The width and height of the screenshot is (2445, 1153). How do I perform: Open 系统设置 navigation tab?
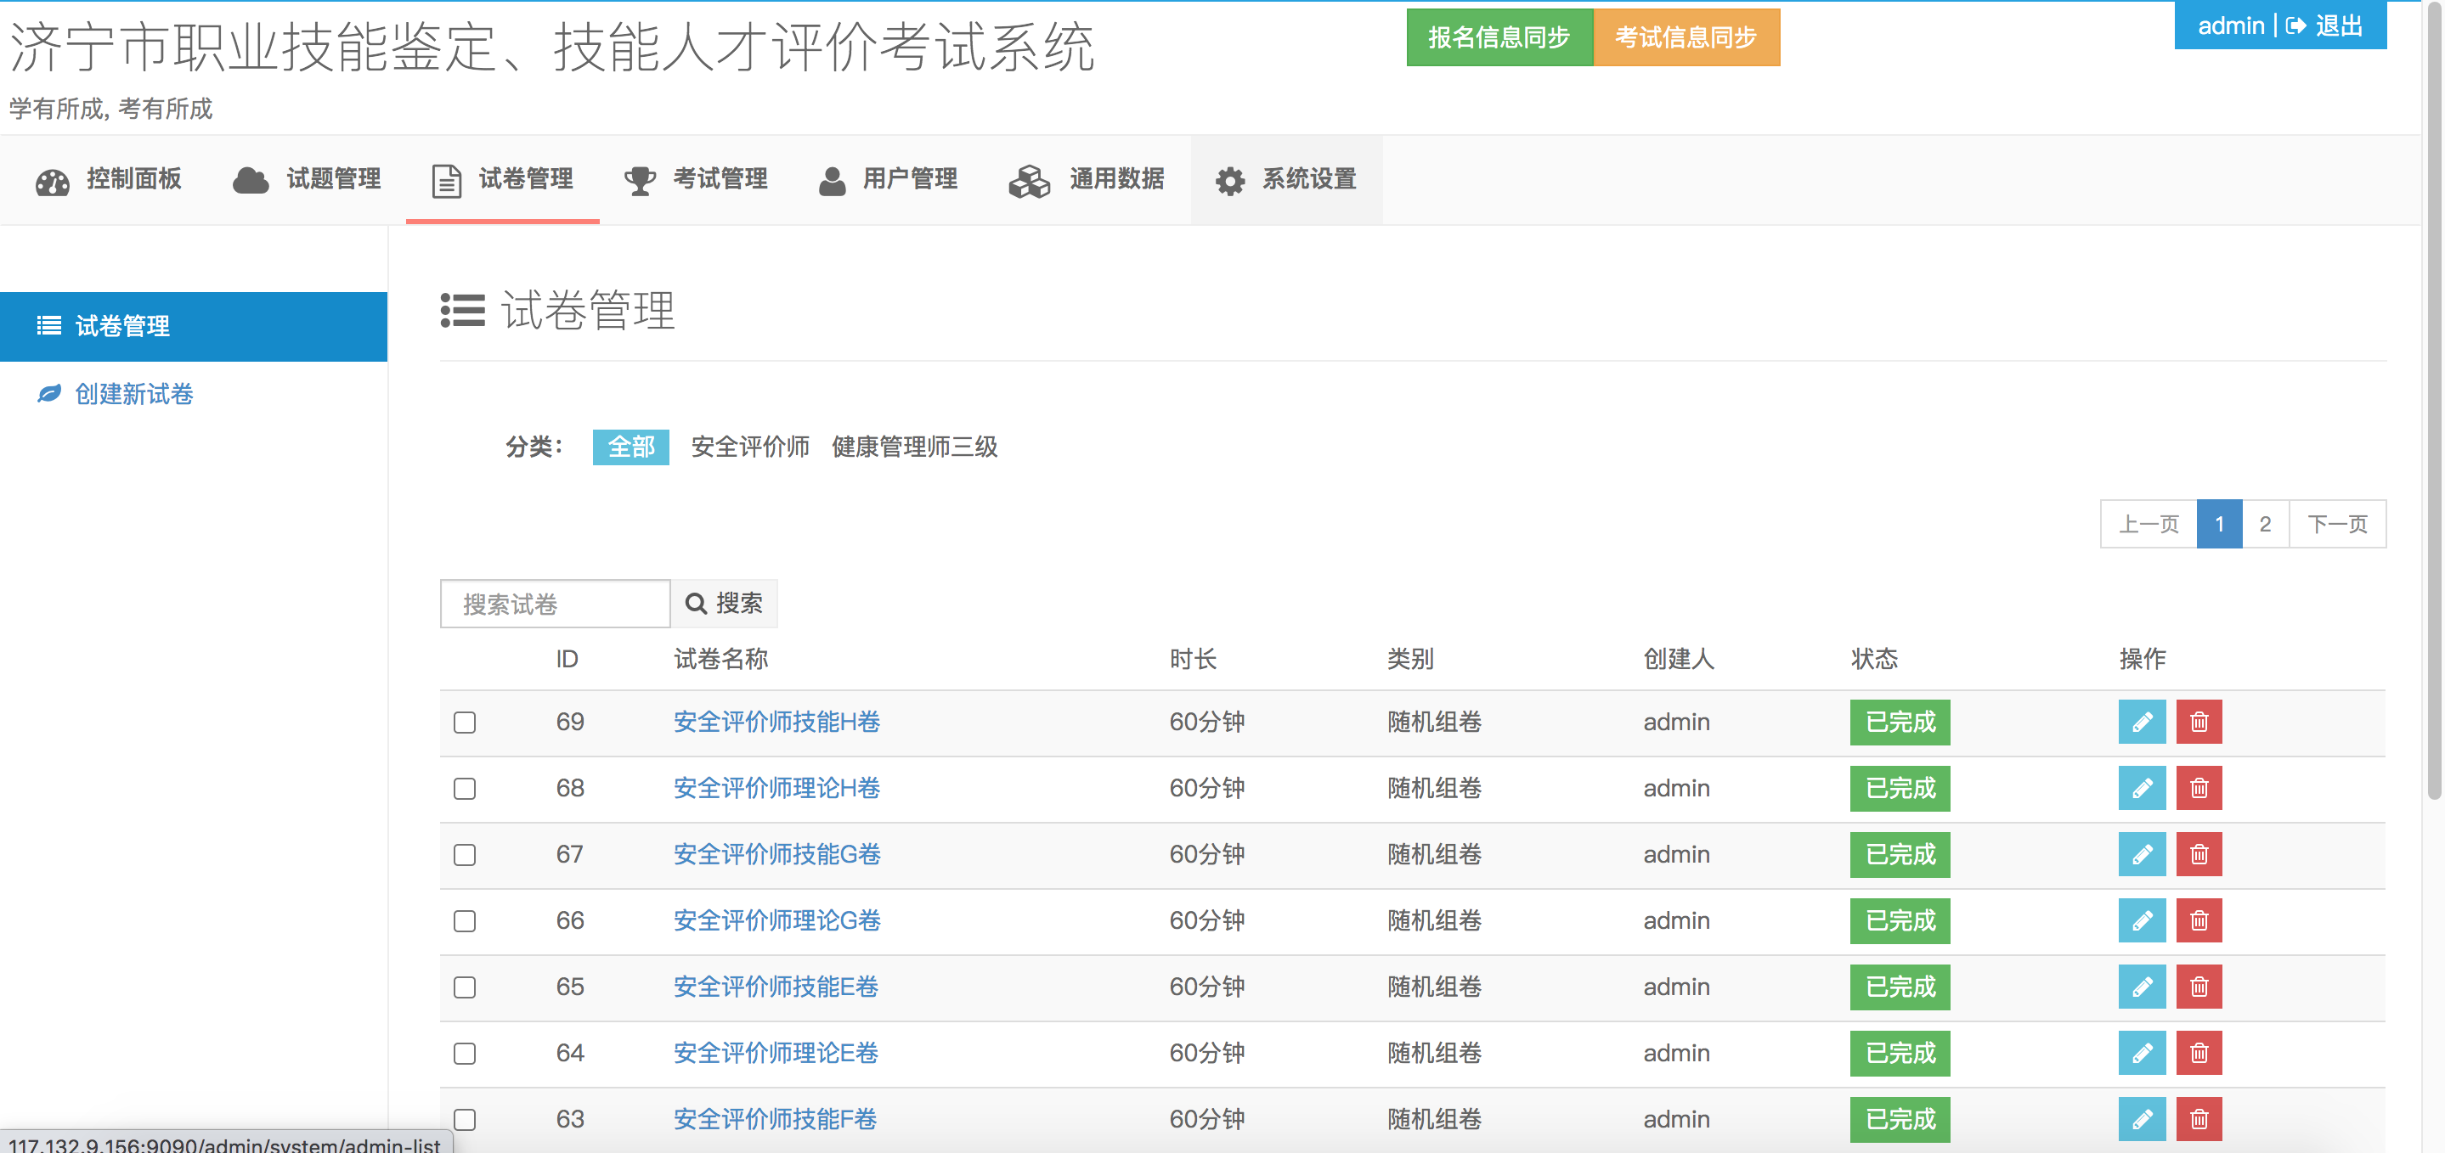click(1286, 179)
